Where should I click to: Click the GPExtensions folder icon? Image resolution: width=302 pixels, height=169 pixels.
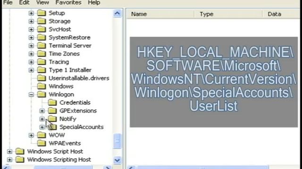pos(52,111)
